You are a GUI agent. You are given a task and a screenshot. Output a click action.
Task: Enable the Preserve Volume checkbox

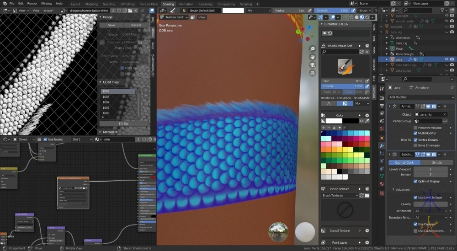pos(415,128)
